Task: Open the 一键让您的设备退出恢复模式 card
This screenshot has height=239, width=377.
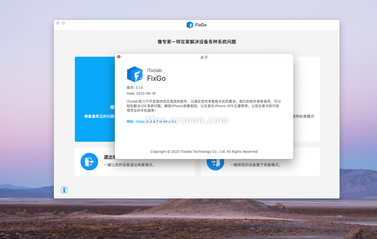Action: point(135,162)
